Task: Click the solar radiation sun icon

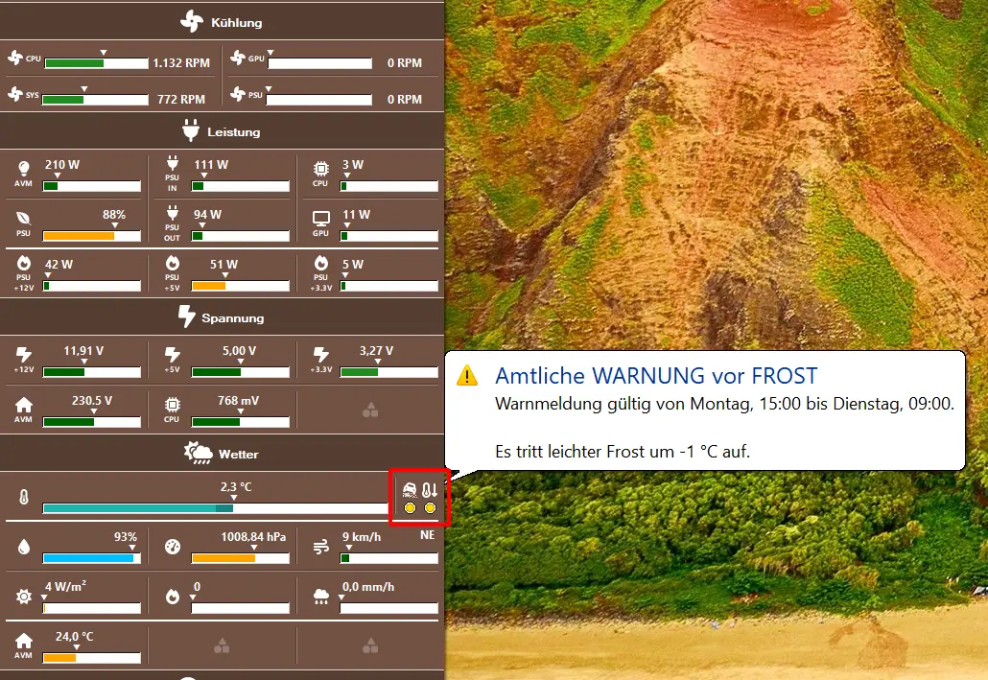Action: click(x=23, y=597)
